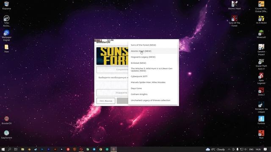This screenshot has height=152, width=271.
Task: Click the Sons of the Forest banner image
Action: click(112, 56)
